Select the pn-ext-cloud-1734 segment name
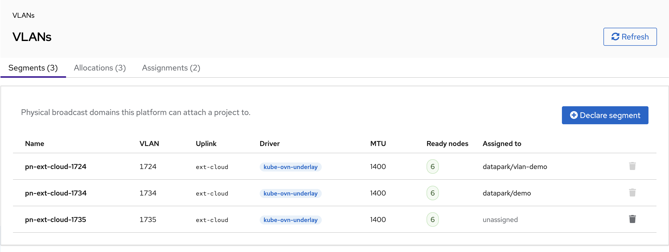The width and height of the screenshot is (669, 252). (x=56, y=193)
